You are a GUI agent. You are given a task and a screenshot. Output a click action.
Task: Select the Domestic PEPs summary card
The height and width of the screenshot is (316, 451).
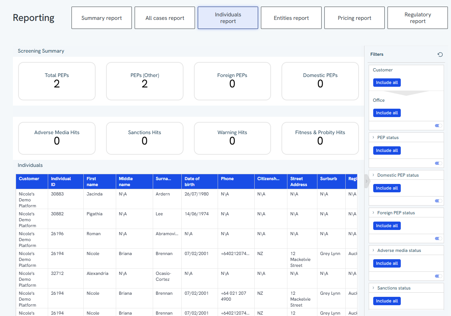pos(320,81)
